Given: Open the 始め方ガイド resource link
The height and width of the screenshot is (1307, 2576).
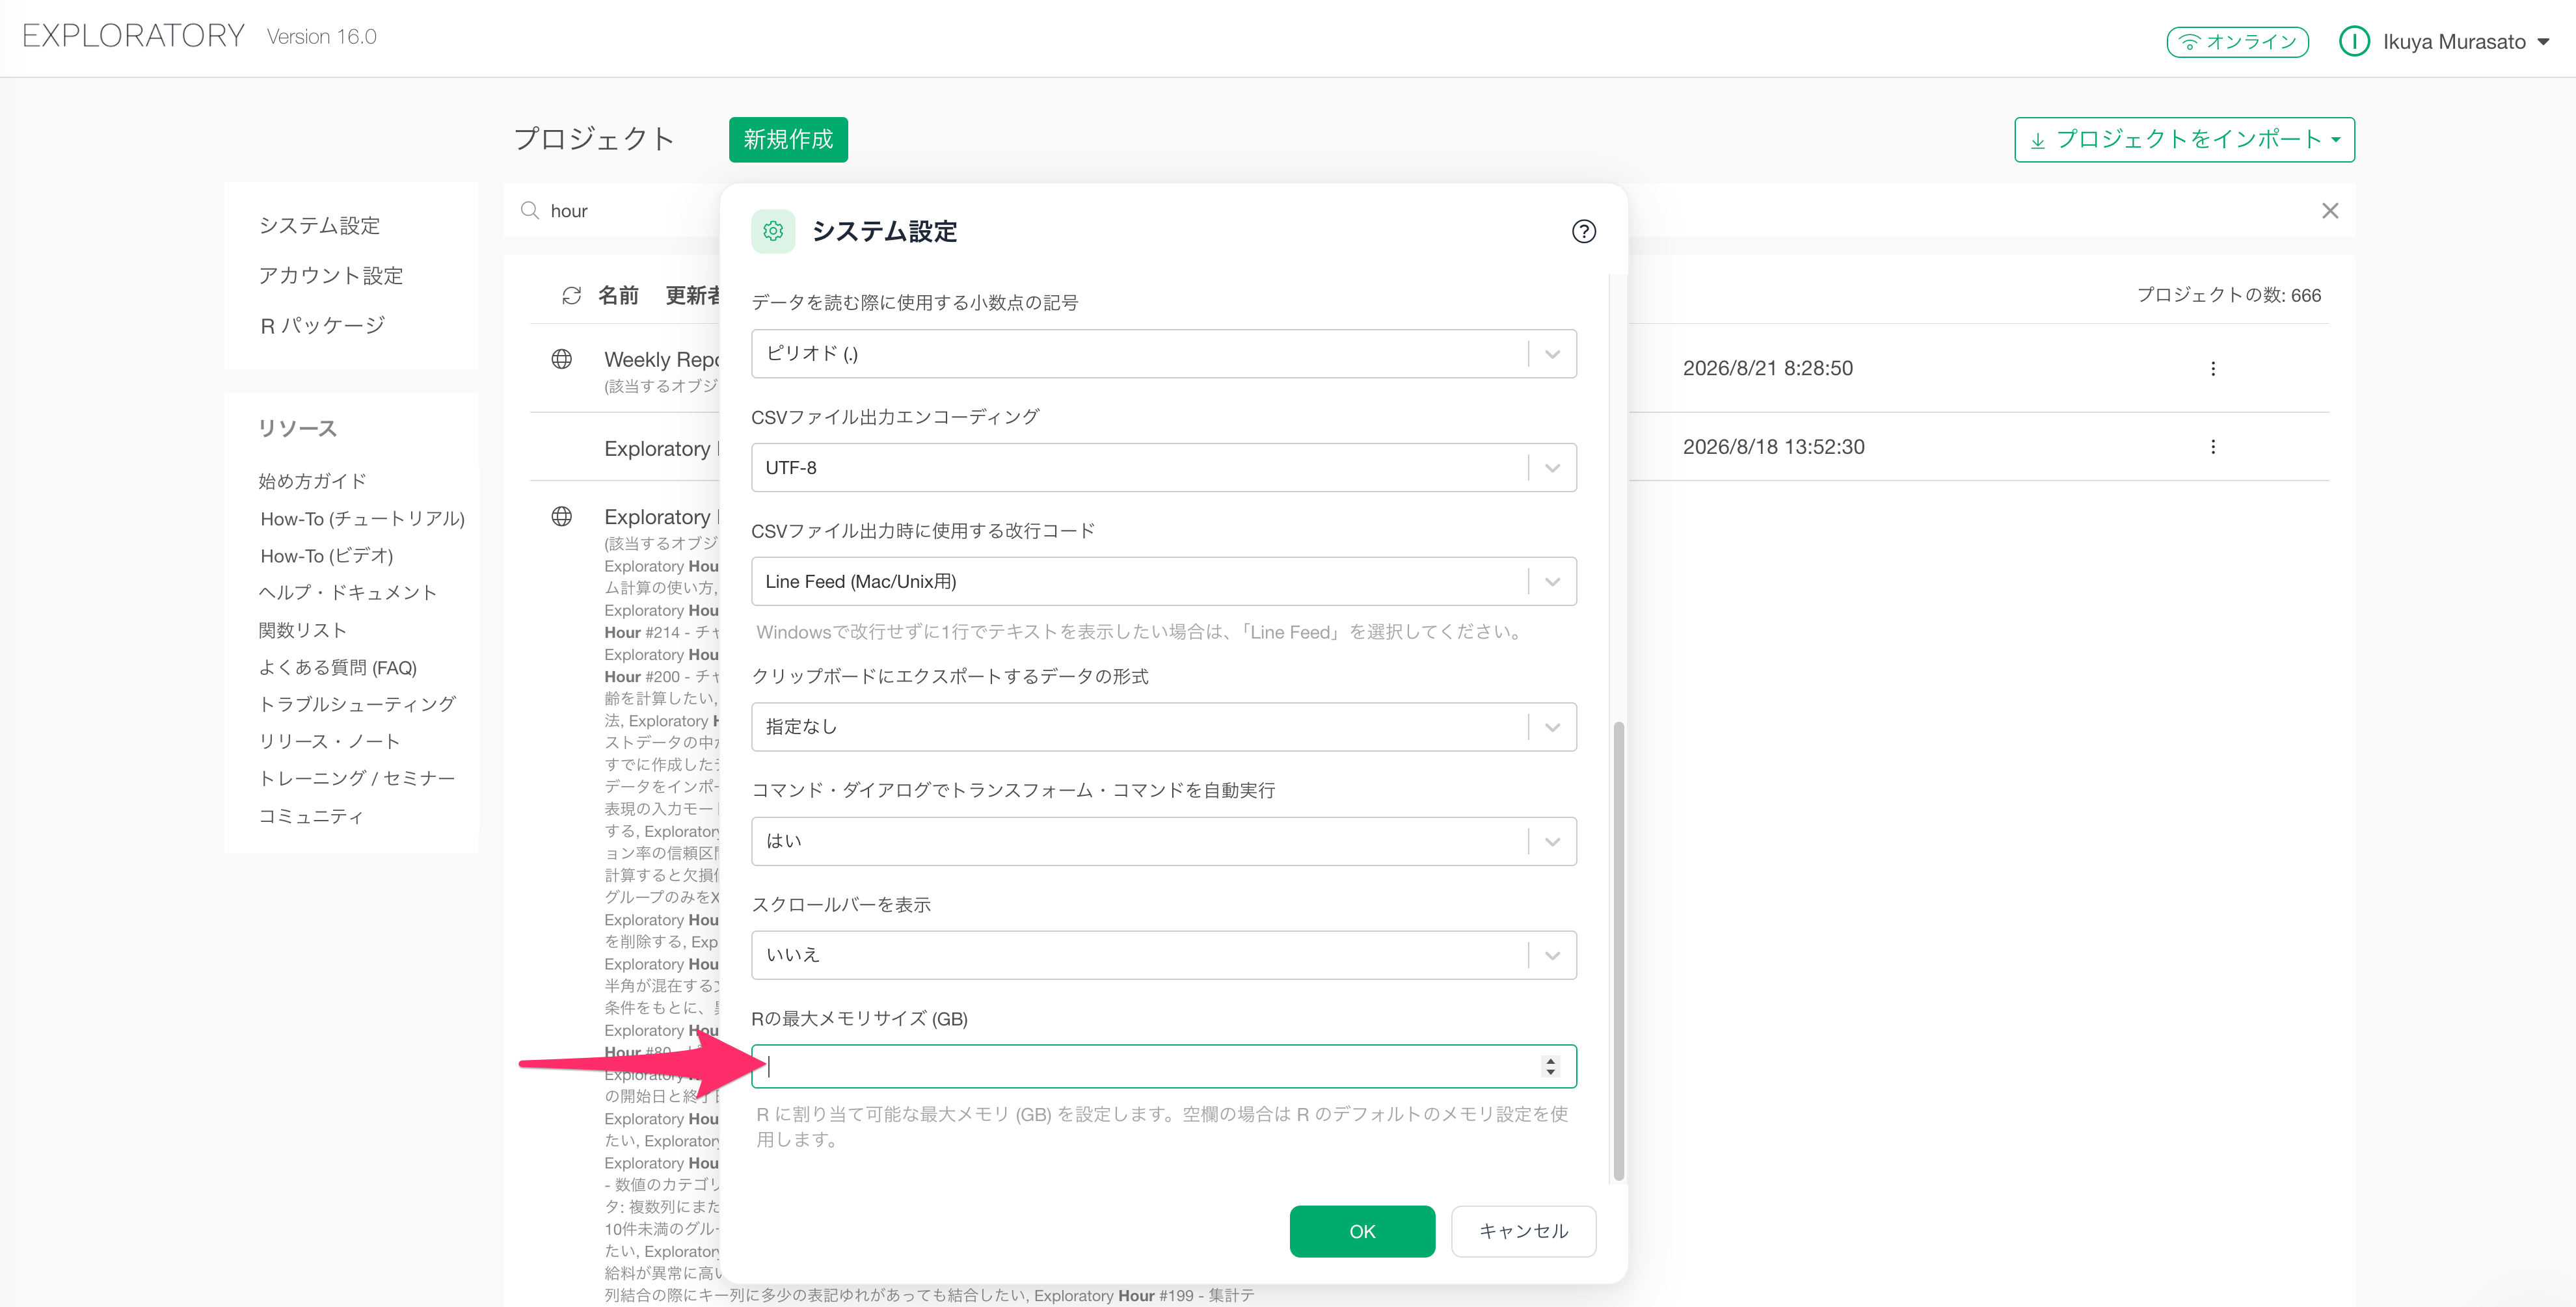Looking at the screenshot, I should (313, 482).
